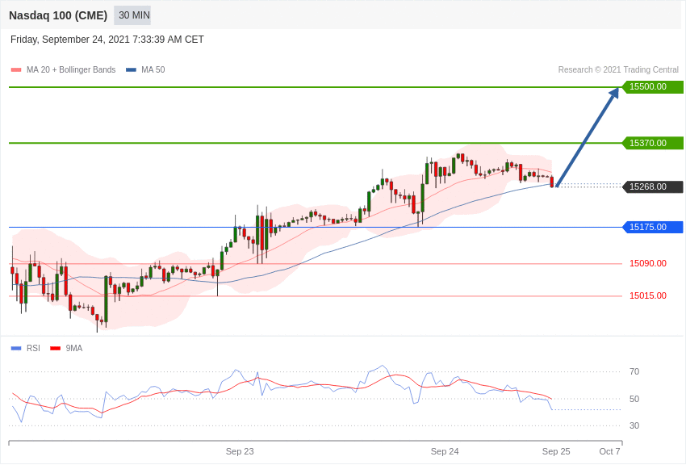Screen dimensions: 686x465
Task: Click the Sep 23 date axis label
Action: tap(240, 451)
